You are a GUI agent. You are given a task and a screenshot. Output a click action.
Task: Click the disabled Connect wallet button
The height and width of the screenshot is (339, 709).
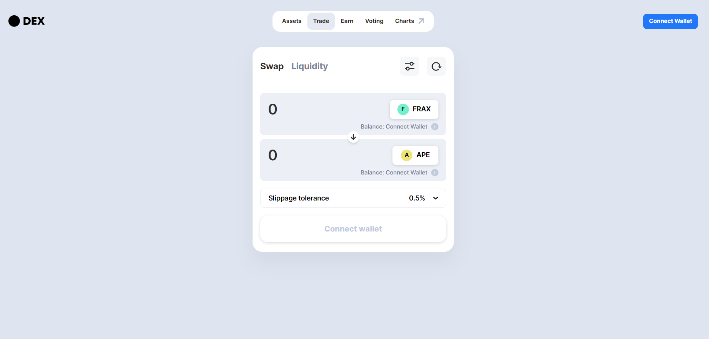click(353, 228)
